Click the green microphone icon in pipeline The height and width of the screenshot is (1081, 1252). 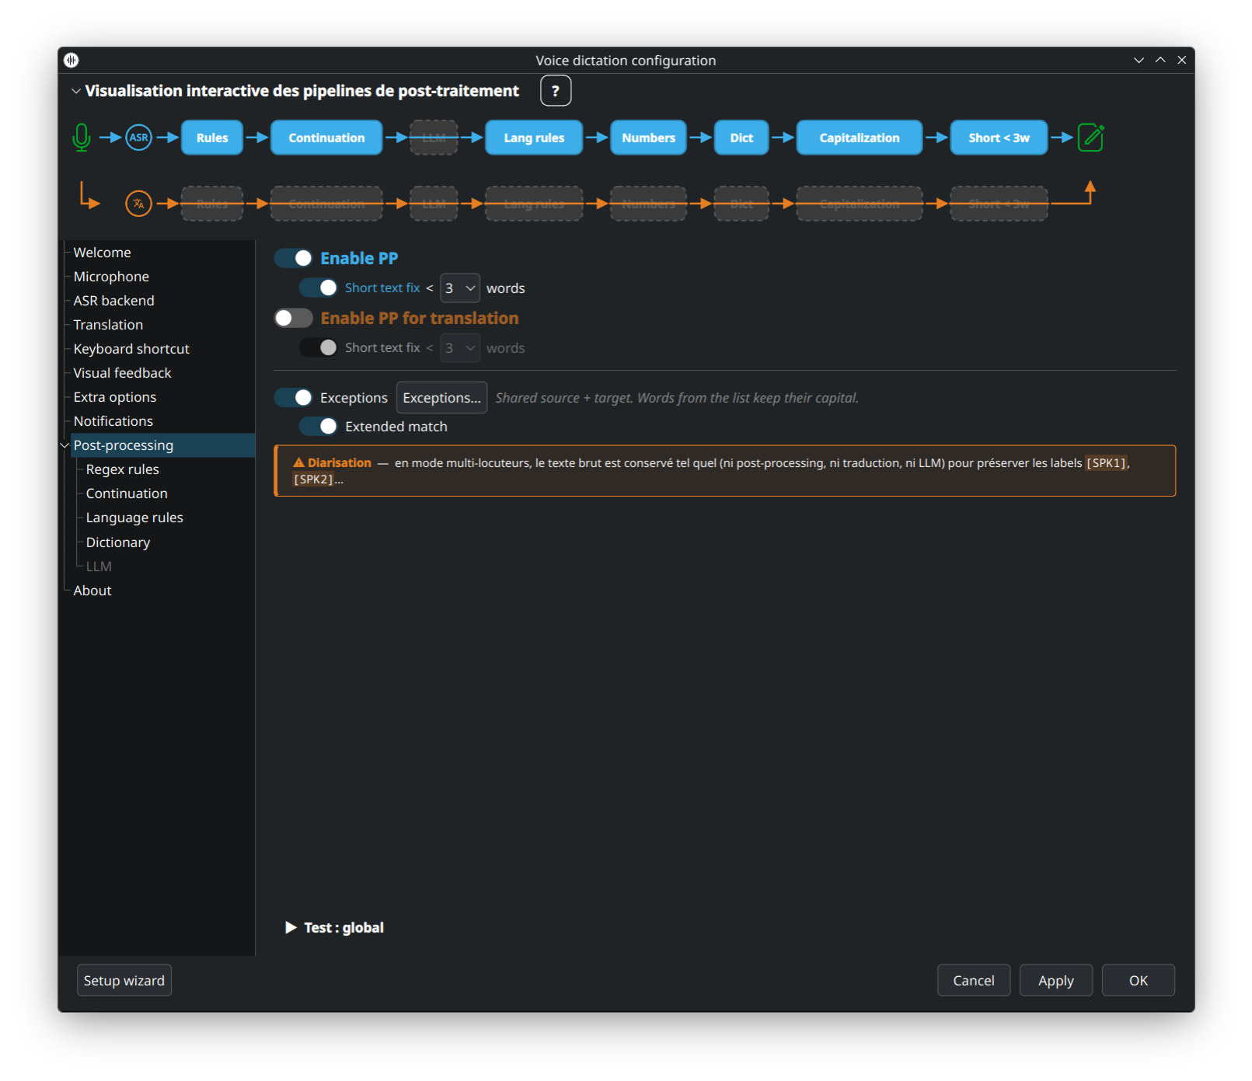click(82, 138)
